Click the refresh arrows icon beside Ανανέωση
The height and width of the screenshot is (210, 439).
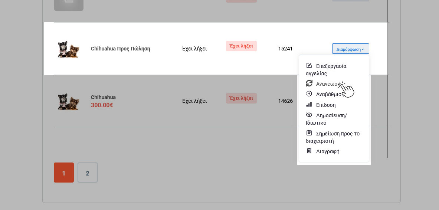[309, 83]
